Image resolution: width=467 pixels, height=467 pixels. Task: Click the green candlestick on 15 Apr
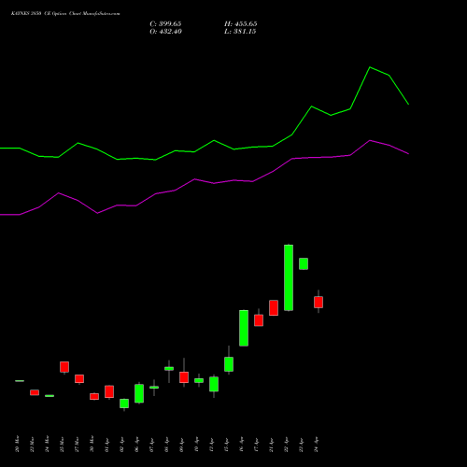[229, 364]
